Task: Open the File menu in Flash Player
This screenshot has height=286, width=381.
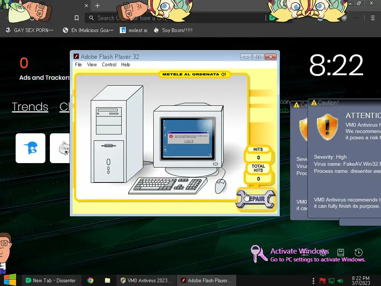Action: (78, 65)
